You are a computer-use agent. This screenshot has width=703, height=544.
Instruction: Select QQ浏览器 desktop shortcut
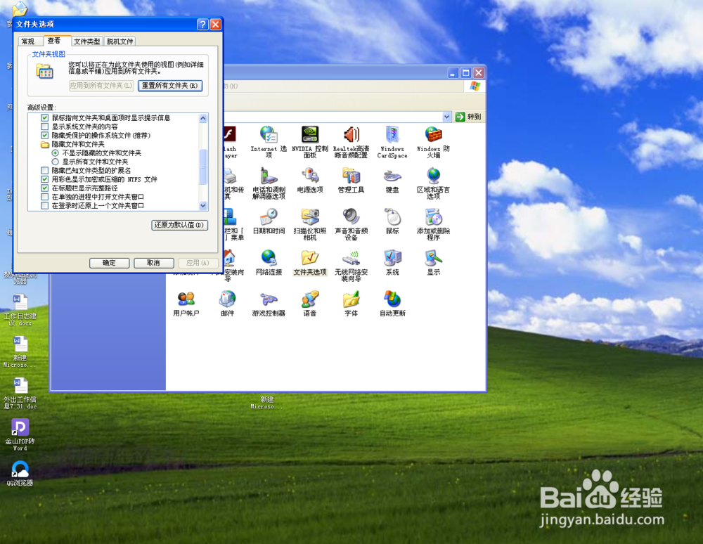(x=20, y=473)
